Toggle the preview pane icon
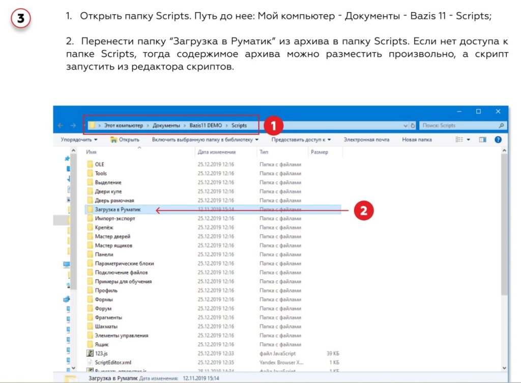 [483, 140]
